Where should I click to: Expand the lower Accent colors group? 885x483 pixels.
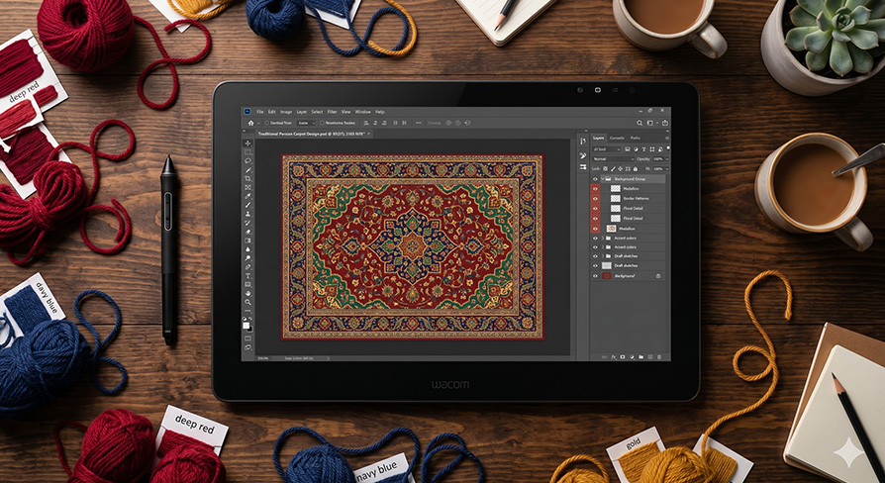coord(603,247)
